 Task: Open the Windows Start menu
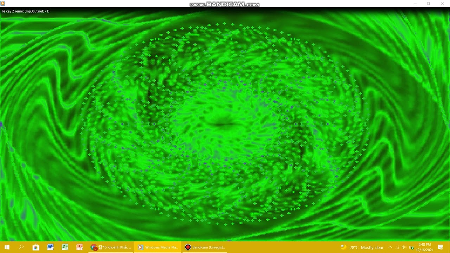(7, 247)
